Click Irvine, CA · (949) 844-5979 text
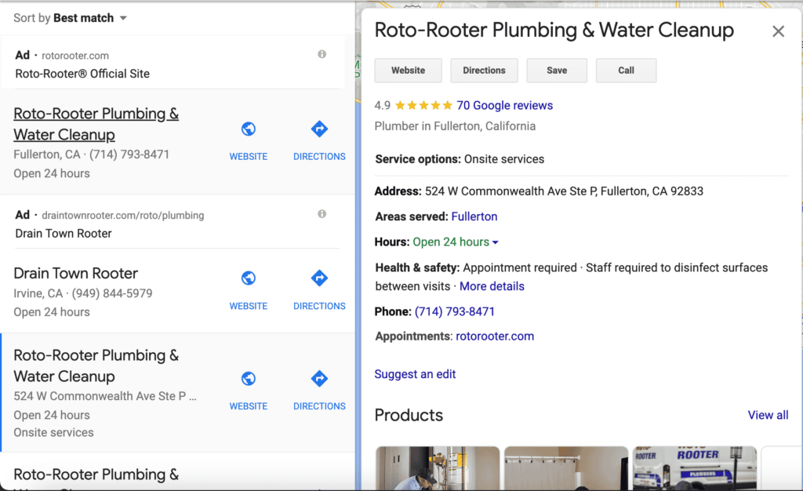Viewport: 803px width, 491px height. click(x=83, y=293)
